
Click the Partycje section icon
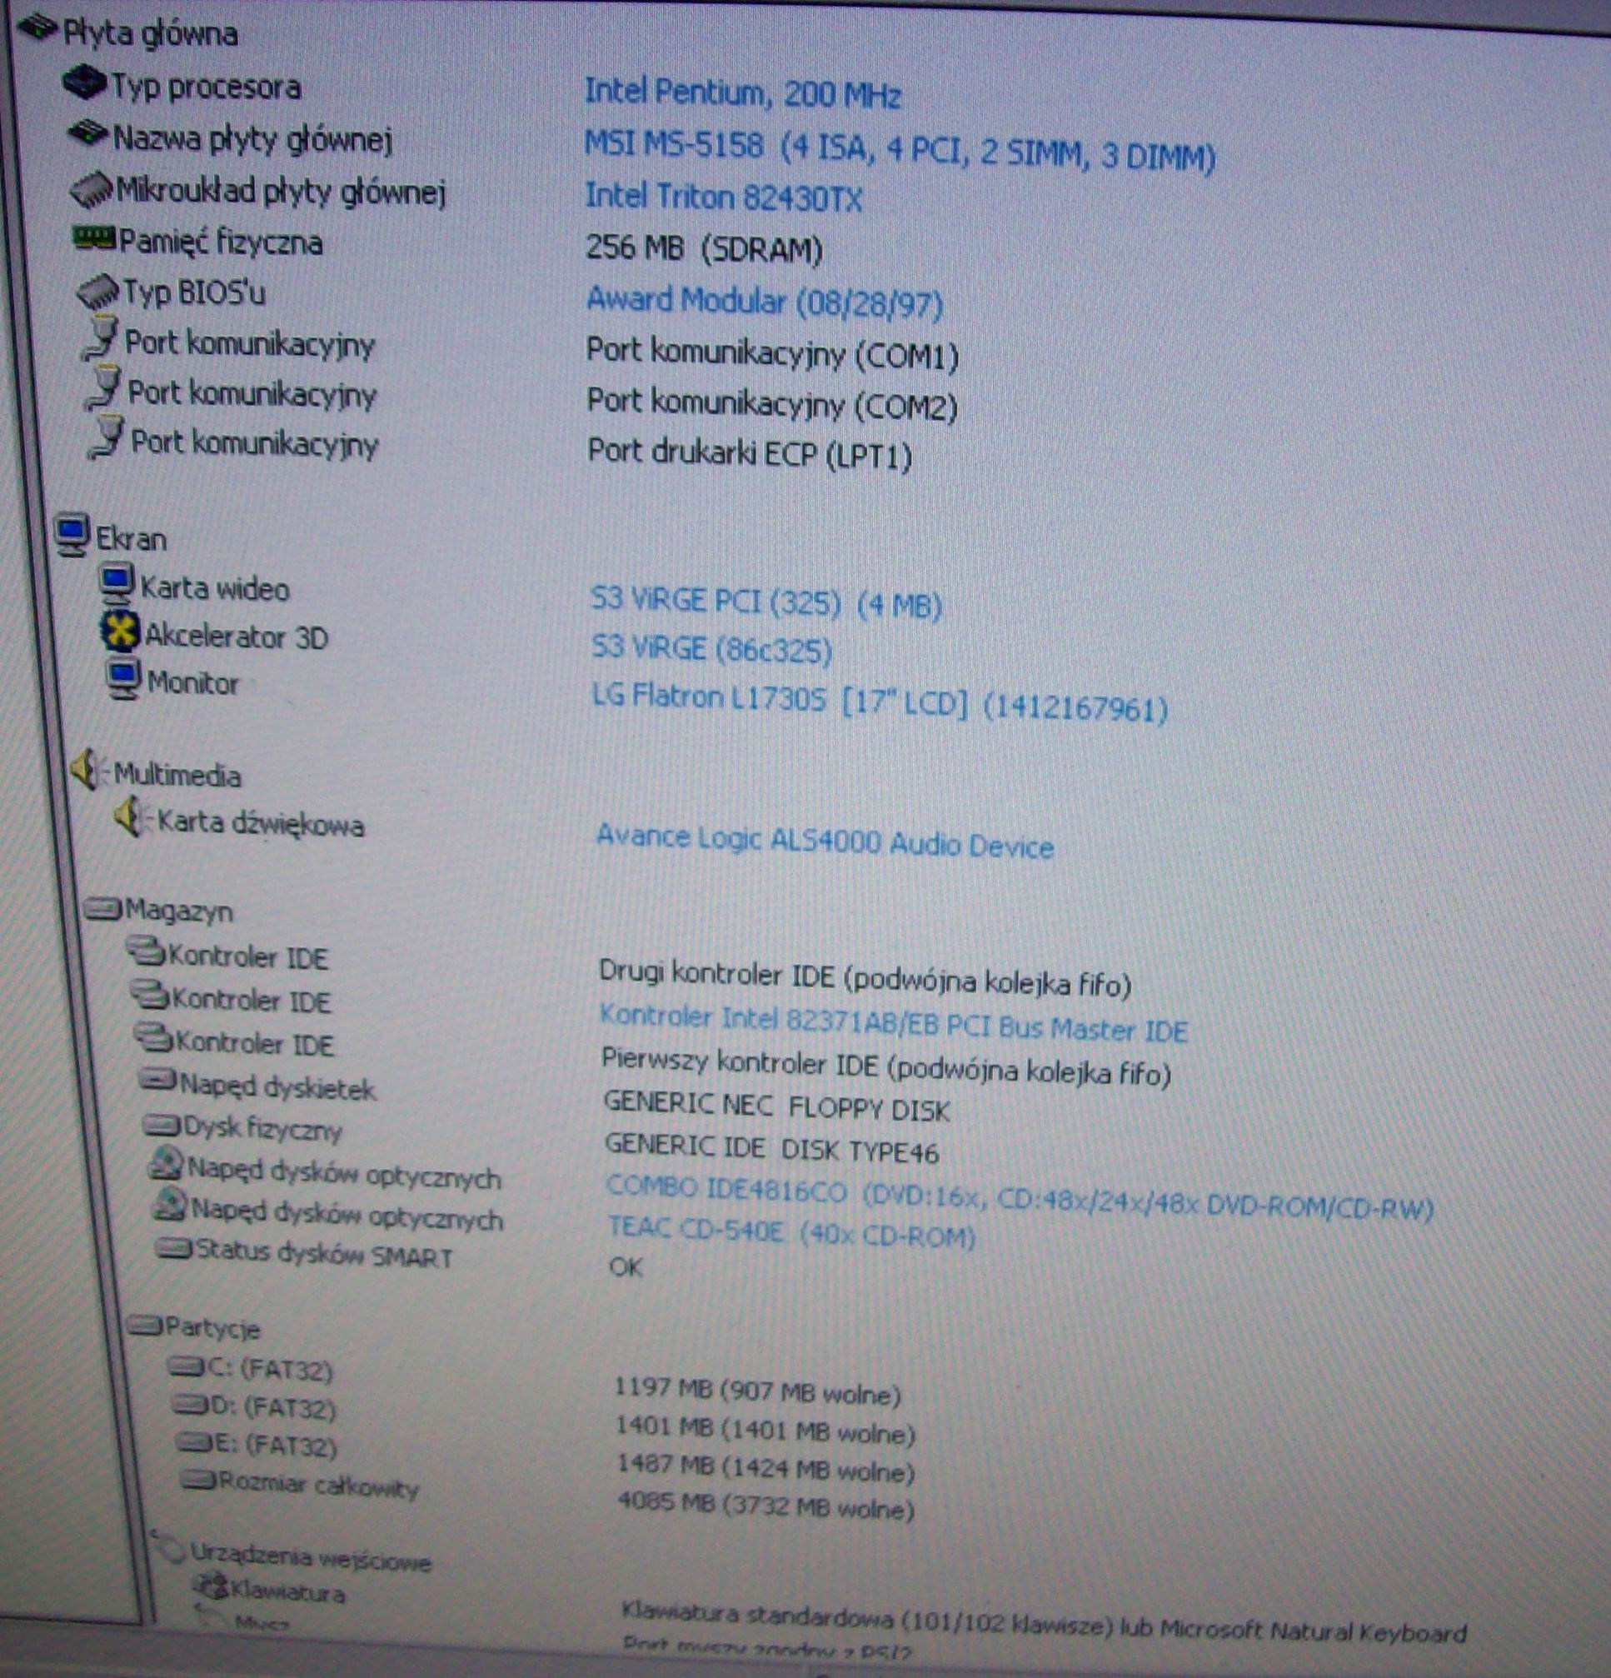(x=144, y=1326)
